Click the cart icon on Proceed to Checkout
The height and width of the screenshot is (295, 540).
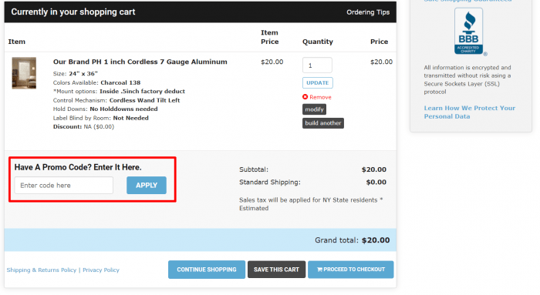tap(319, 270)
